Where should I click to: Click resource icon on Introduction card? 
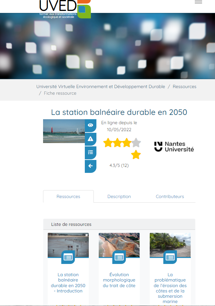coord(68,257)
